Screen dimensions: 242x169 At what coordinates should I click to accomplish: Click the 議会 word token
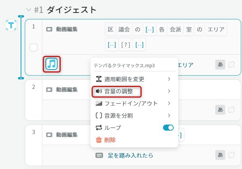124,29
